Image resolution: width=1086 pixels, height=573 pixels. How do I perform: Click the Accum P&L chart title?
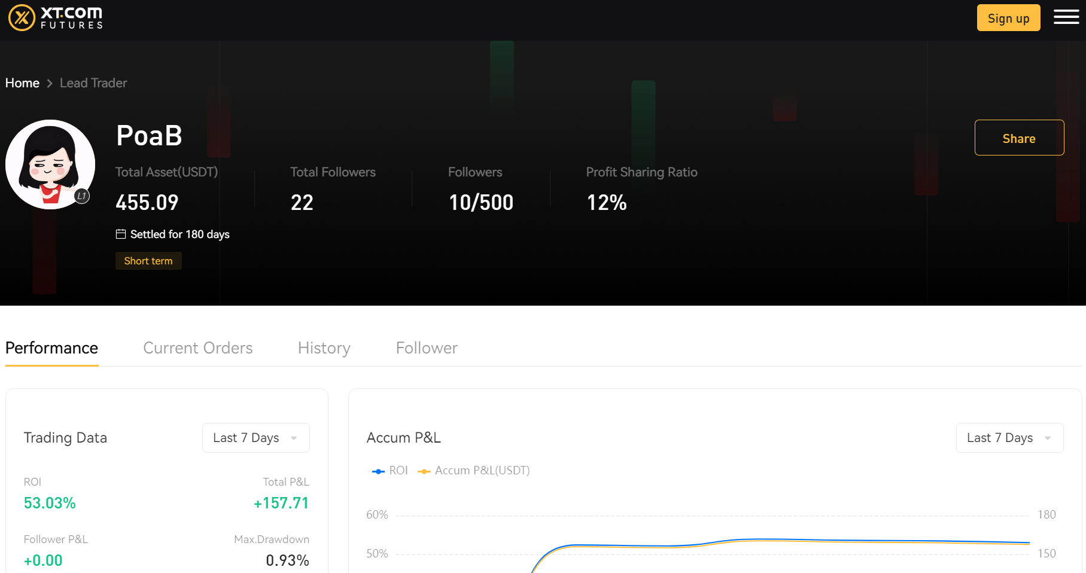(404, 438)
